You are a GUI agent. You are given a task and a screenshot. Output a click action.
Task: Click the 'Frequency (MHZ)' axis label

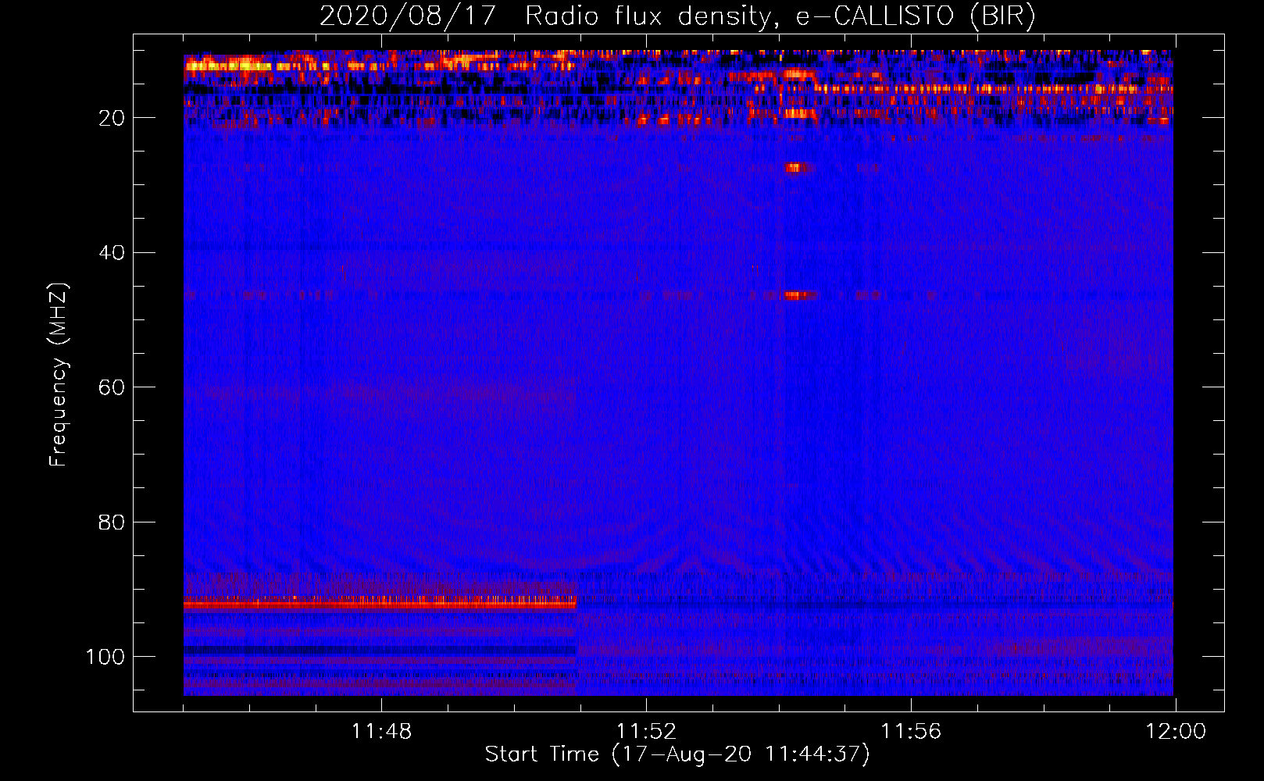click(x=59, y=375)
